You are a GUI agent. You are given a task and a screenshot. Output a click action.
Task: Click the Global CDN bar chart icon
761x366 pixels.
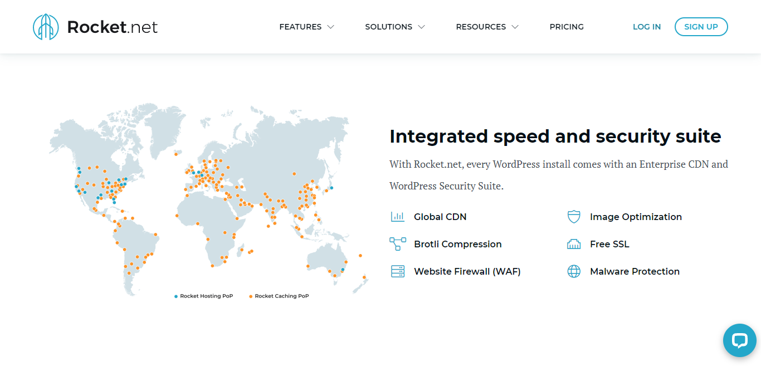398,217
